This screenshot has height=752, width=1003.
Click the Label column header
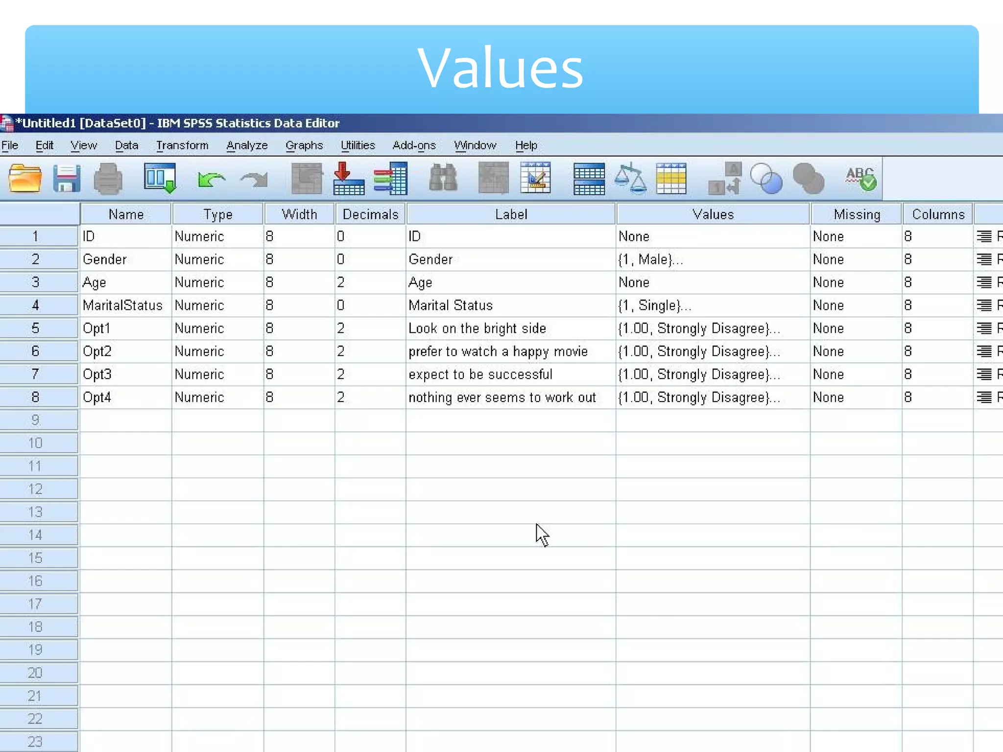(x=511, y=214)
